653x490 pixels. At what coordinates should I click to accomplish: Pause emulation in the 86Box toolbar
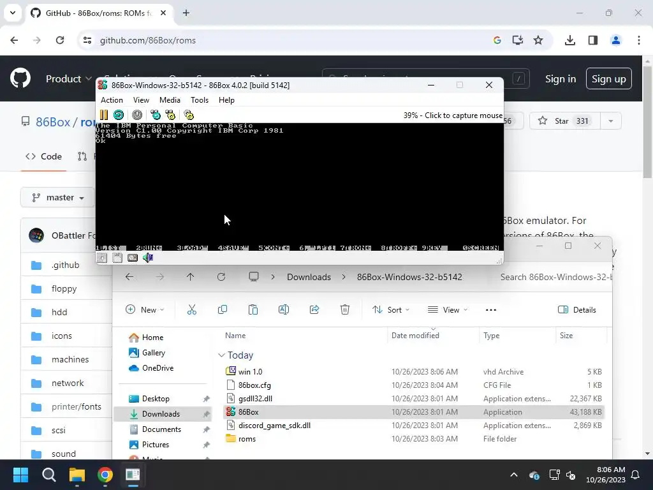tap(104, 115)
